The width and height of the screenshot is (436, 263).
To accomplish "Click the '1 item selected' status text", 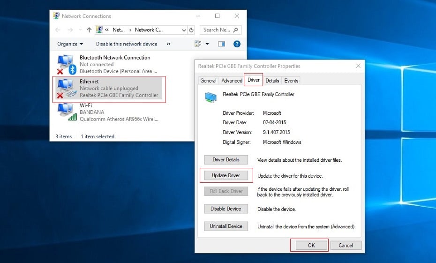I will click(98, 136).
